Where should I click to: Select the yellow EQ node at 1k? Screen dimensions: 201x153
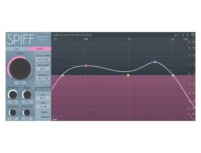point(128,75)
